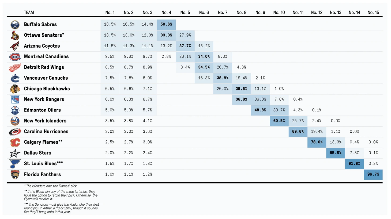Select the Vancouver Canucks logo
This screenshot has height=219, width=391.
click(x=15, y=78)
